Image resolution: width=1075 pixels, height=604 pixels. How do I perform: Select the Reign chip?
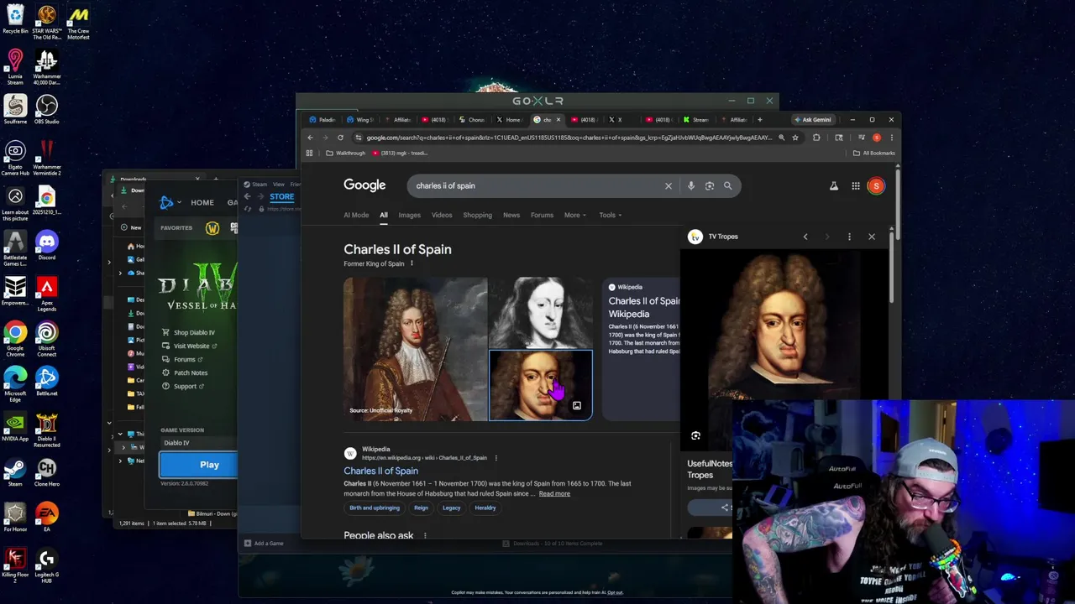coord(421,508)
